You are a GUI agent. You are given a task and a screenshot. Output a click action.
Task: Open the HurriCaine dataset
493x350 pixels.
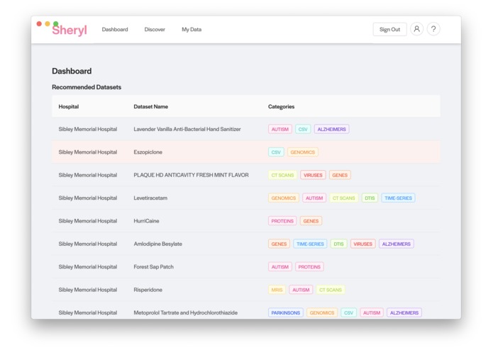click(x=146, y=220)
